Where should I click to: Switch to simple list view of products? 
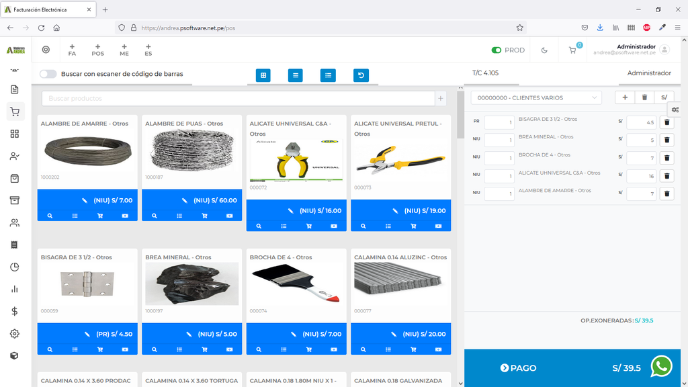[x=296, y=75]
